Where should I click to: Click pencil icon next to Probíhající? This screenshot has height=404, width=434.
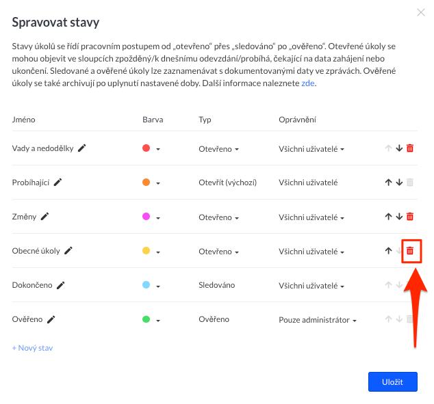coord(58,183)
